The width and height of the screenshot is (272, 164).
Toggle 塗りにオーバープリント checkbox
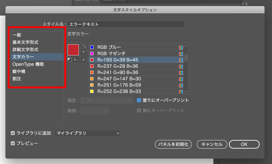(139, 100)
